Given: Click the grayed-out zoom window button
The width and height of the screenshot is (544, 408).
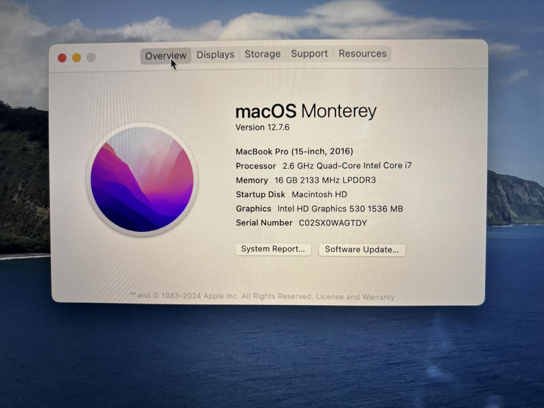Looking at the screenshot, I should [x=91, y=57].
